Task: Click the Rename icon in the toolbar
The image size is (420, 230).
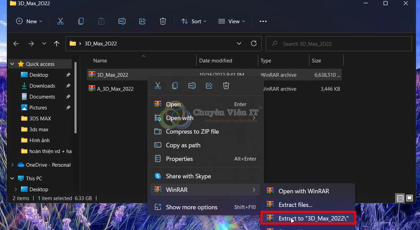Action: [x=122, y=21]
